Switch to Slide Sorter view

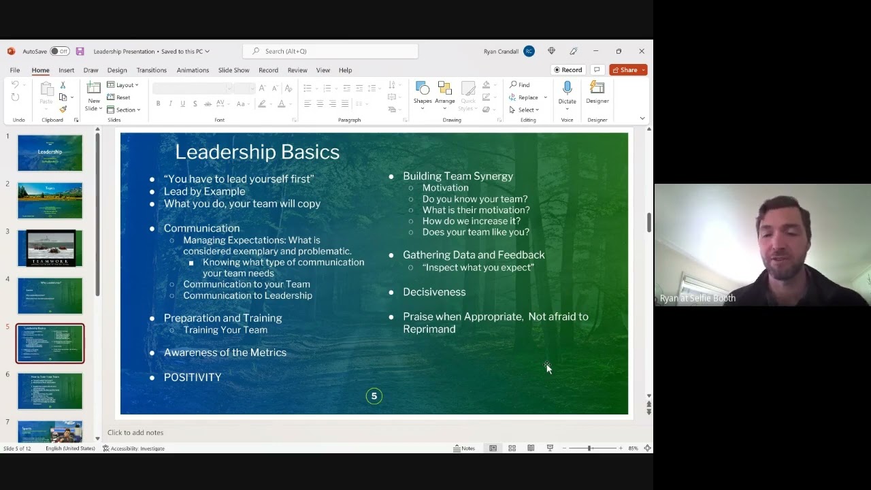[512, 448]
